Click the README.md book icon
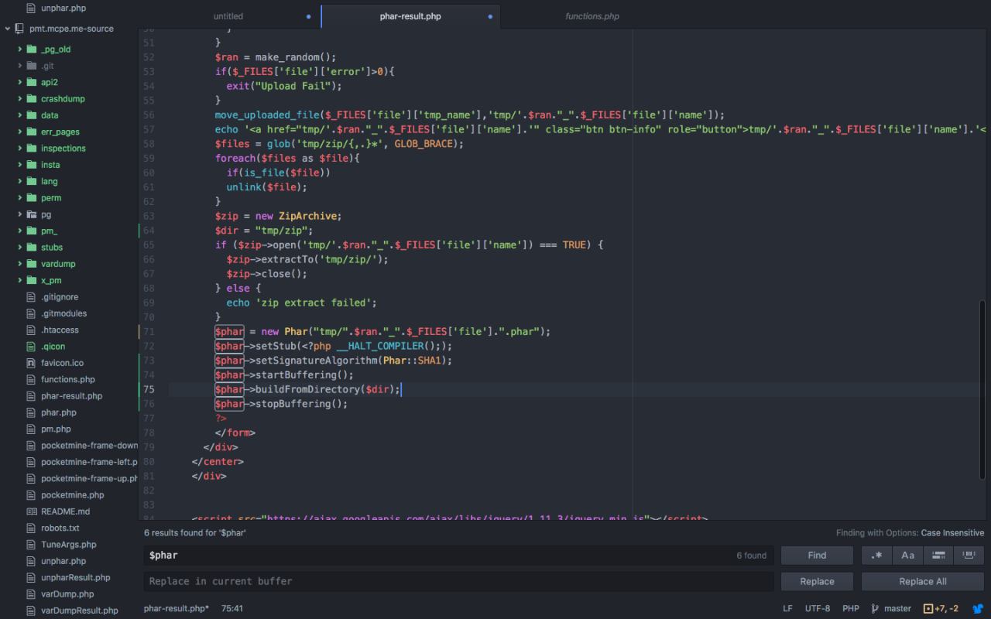 tap(32, 511)
